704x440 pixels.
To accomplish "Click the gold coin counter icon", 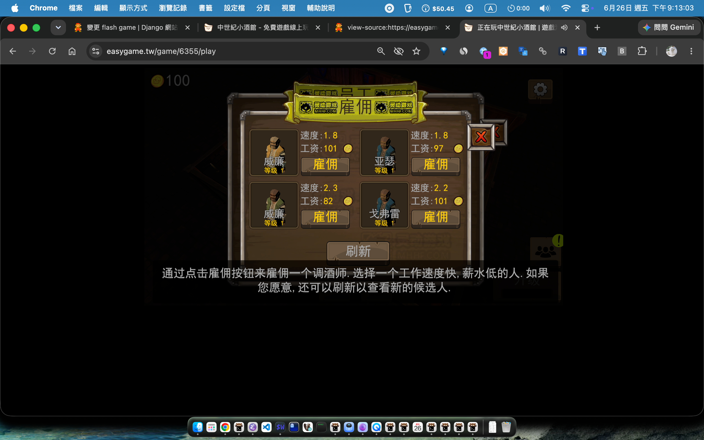I will [157, 81].
